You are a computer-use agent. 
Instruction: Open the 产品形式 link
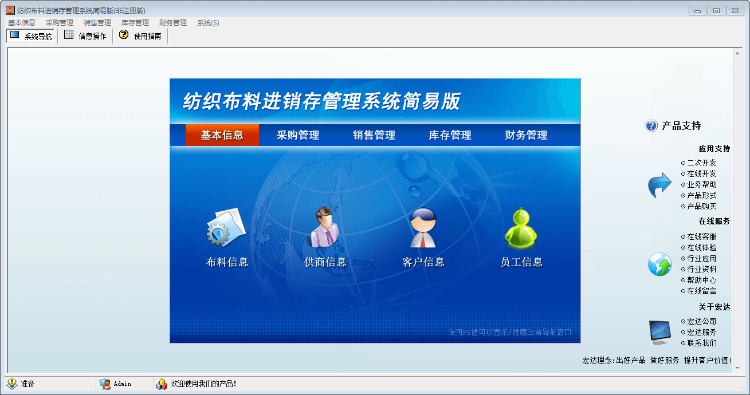click(x=702, y=195)
